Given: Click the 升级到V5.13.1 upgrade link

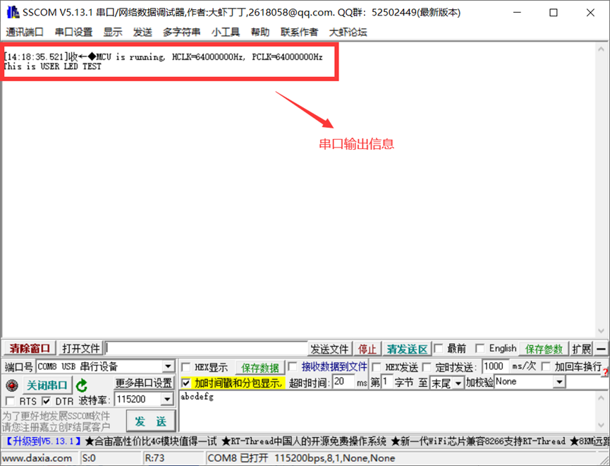Looking at the screenshot, I should pos(44,441).
